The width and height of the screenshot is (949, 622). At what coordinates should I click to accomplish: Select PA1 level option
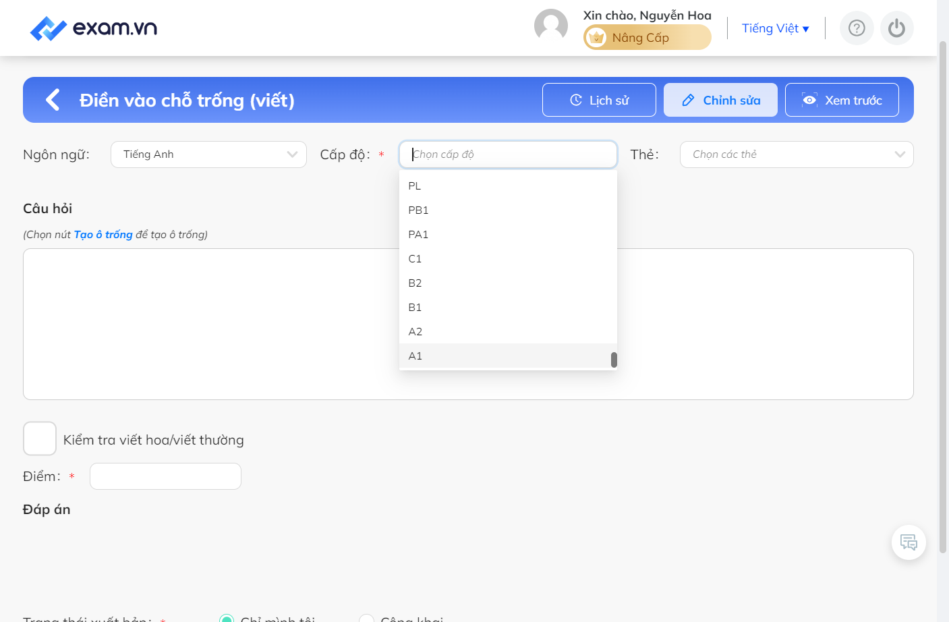coord(508,234)
